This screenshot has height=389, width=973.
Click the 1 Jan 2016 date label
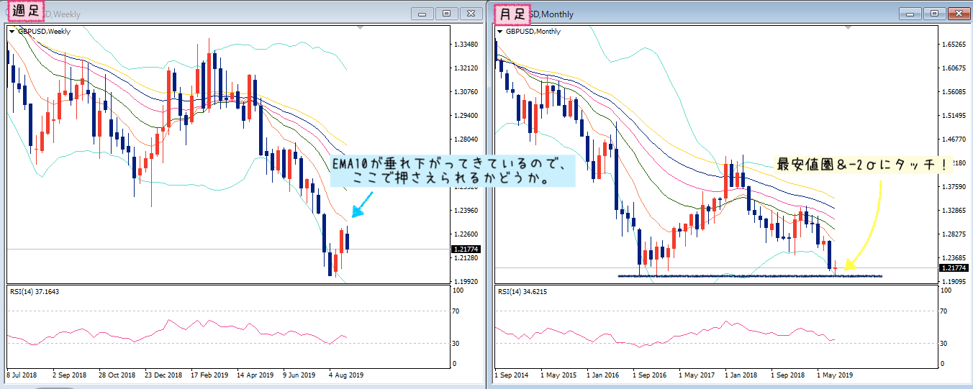pos(604,375)
